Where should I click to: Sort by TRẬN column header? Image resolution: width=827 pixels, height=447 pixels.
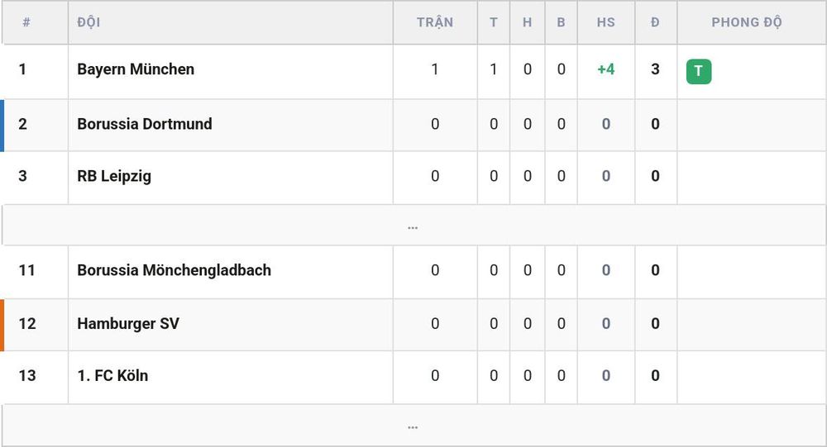coord(435,22)
